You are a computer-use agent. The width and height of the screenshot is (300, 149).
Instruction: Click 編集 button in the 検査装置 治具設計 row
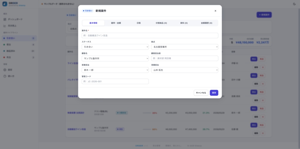click(x=256, y=117)
